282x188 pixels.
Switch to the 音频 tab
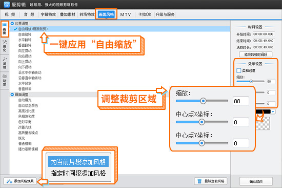pyautogui.click(x=29, y=14)
